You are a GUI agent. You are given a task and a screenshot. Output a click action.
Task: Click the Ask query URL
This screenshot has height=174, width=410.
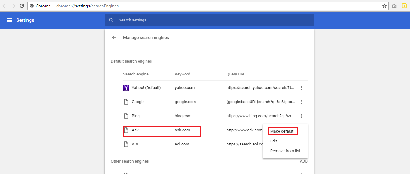[x=244, y=130]
